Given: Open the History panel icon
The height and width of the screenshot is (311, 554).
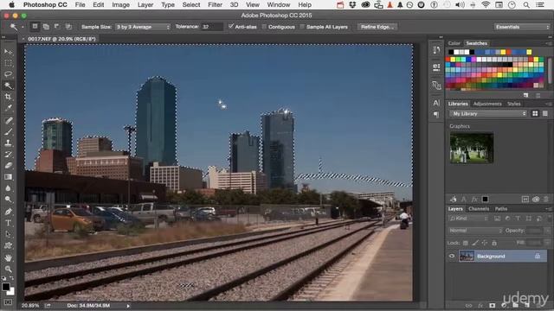Looking at the screenshot, I should coord(436,50).
